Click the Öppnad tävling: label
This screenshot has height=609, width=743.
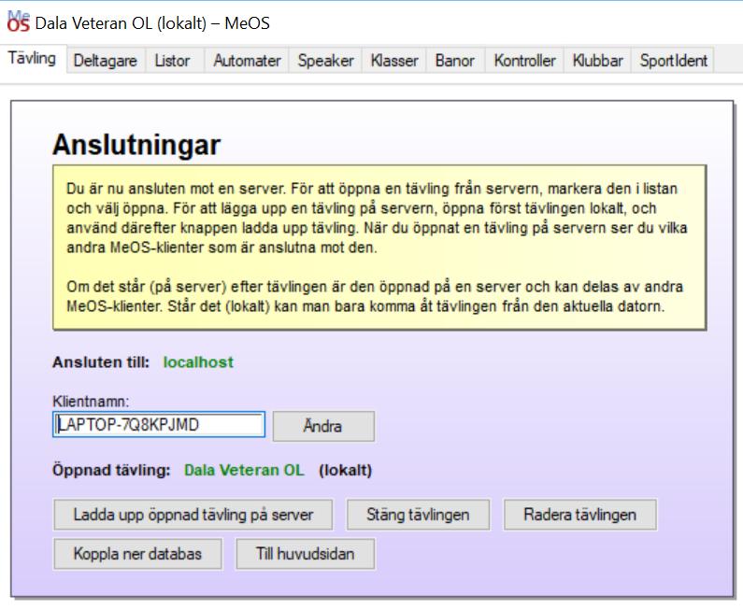click(x=111, y=470)
